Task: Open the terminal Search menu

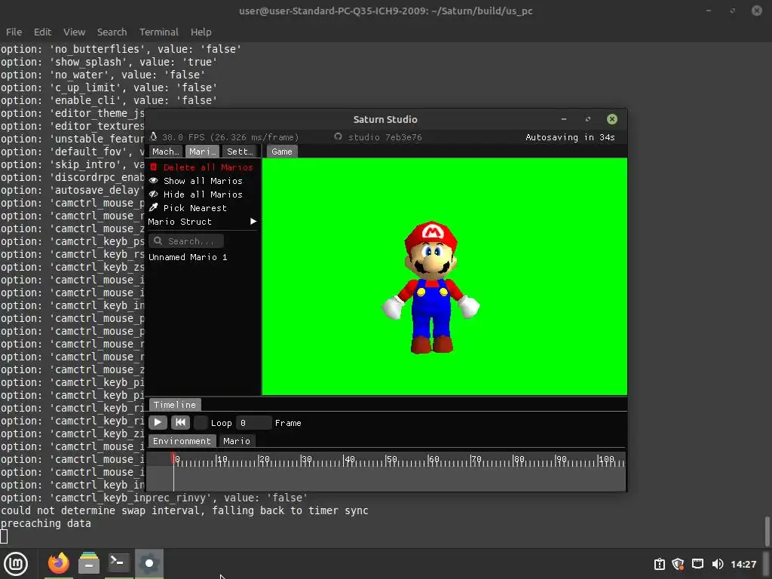Action: [x=112, y=32]
